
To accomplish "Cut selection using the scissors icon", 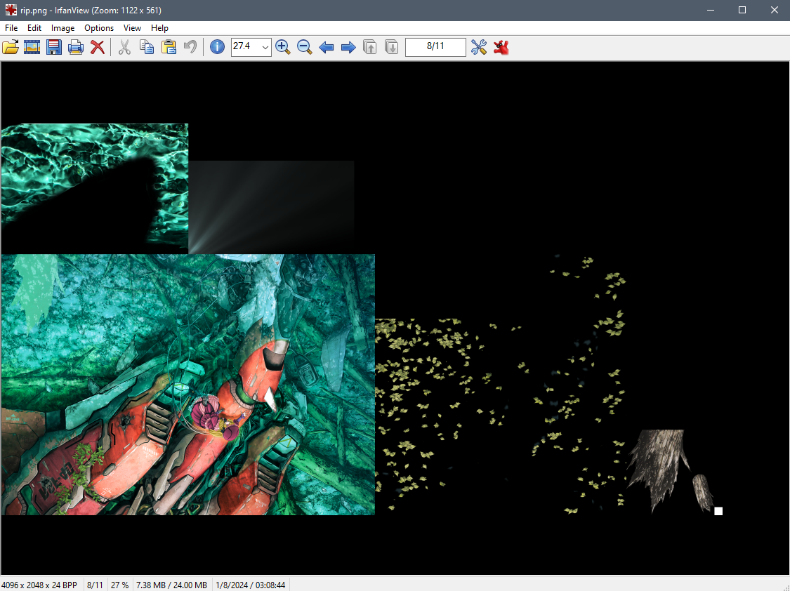I will pyautogui.click(x=124, y=47).
